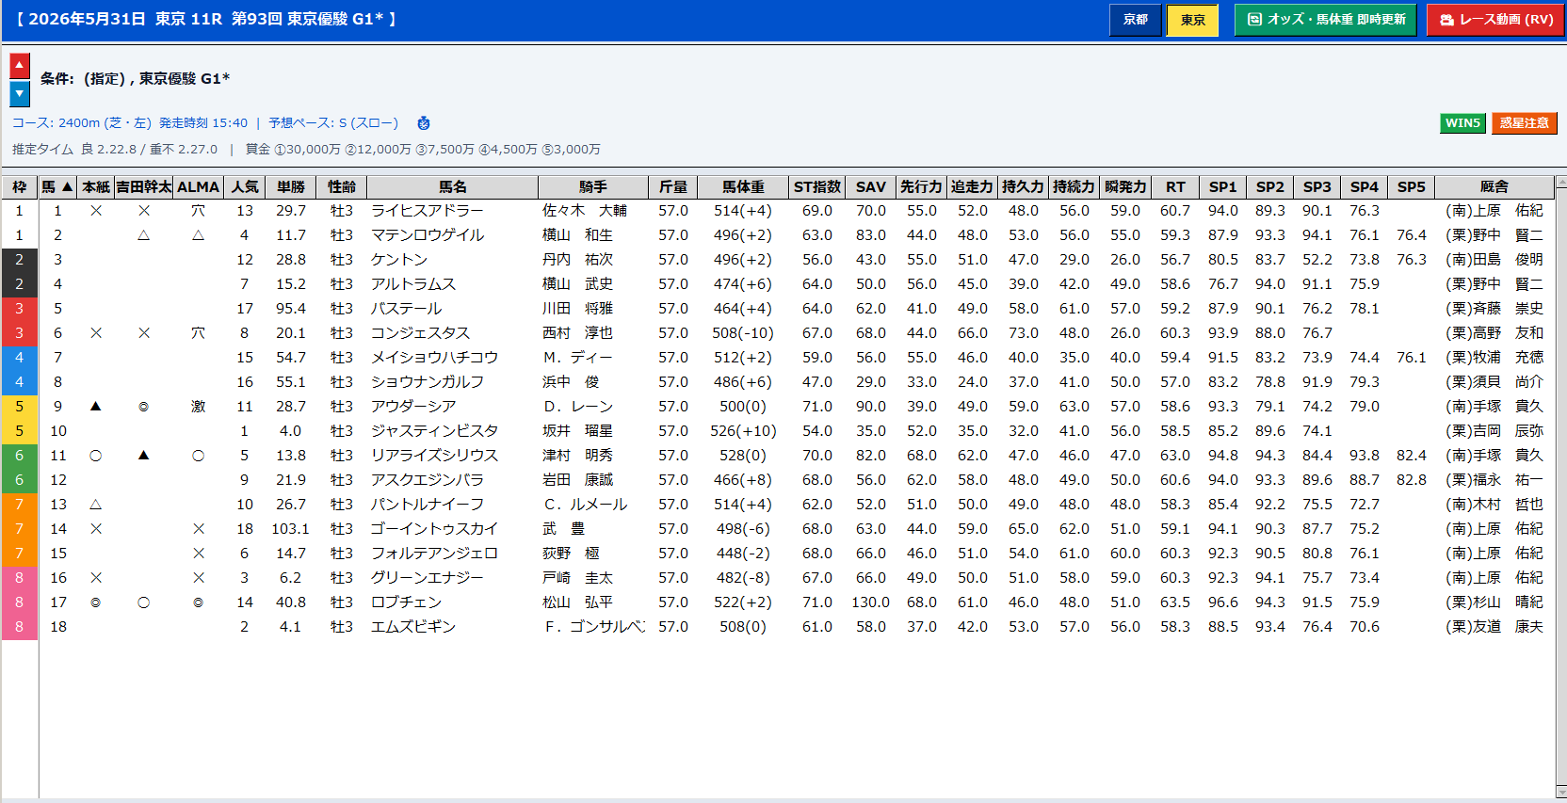1567x803 pixels.
Task: Click the ○ 本紙 mark for horse 11
Action: (95, 456)
